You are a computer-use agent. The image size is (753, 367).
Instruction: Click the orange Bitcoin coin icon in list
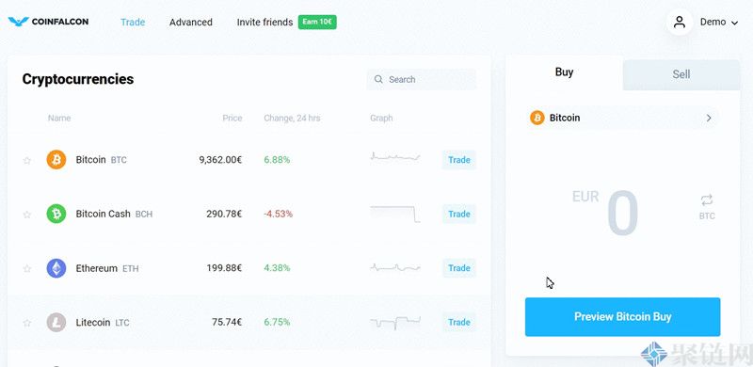[56, 159]
